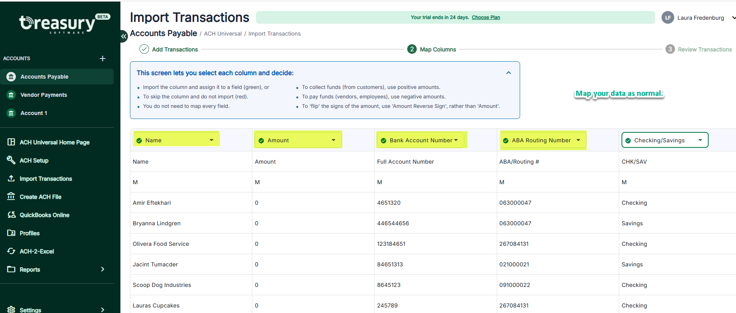Screen dimensions: 736x313
Task: Click the LF user avatar
Action: [x=668, y=18]
